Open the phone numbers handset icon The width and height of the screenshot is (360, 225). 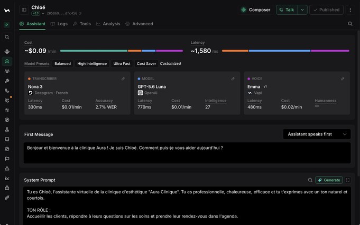[7, 91]
